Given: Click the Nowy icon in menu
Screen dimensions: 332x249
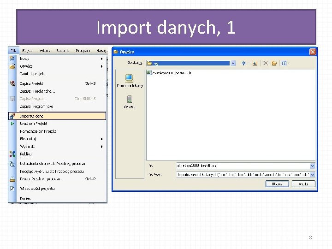Looking at the screenshot, I should click(12, 59).
